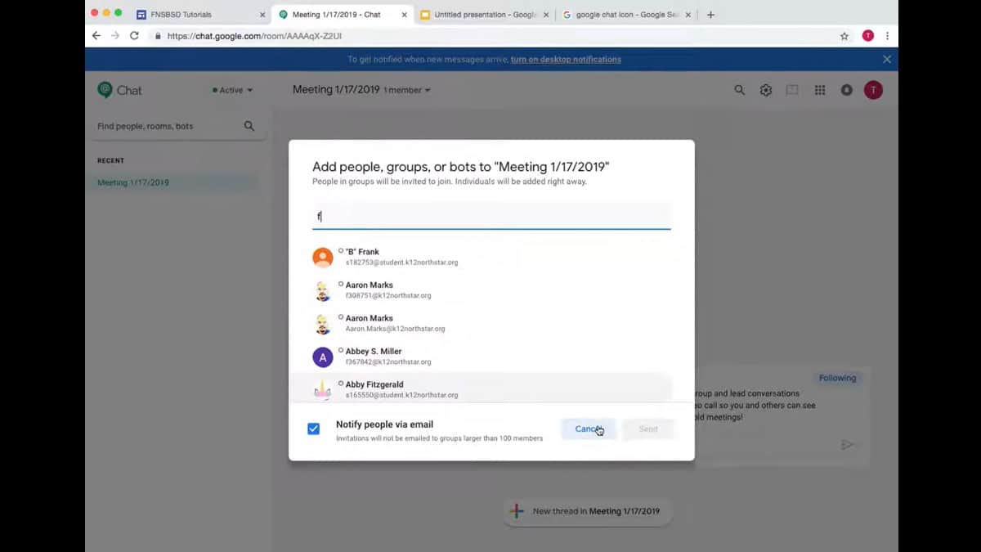Click the search magnifier icon in Chat header
The width and height of the screenshot is (981, 552).
(739, 90)
